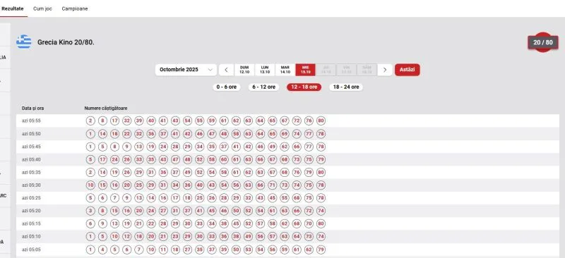
Task: Select the MAR 14.10 date
Action: 285,70
